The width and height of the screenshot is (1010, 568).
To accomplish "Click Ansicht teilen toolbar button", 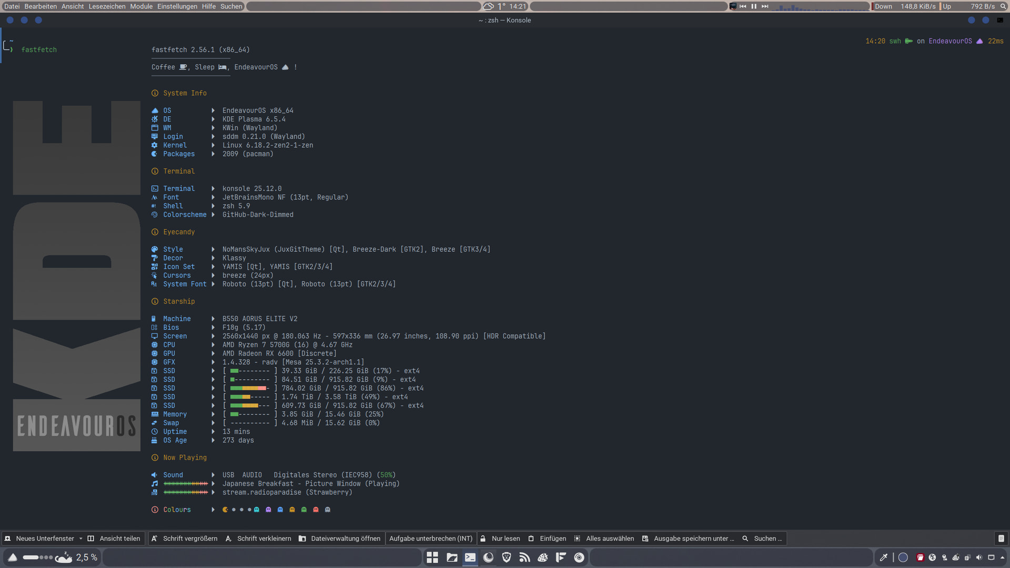I will click(114, 539).
